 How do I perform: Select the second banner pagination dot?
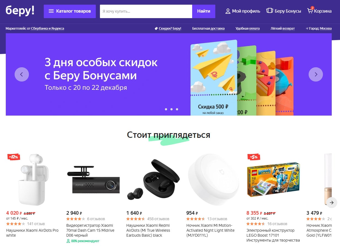click(172, 109)
